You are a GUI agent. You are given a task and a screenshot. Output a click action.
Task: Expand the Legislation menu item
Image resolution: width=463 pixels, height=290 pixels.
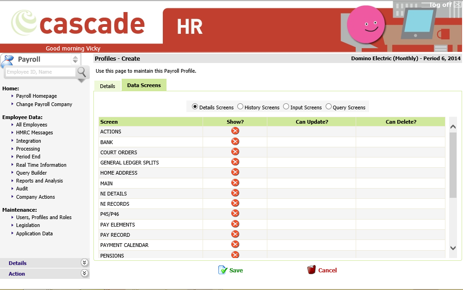click(x=28, y=225)
